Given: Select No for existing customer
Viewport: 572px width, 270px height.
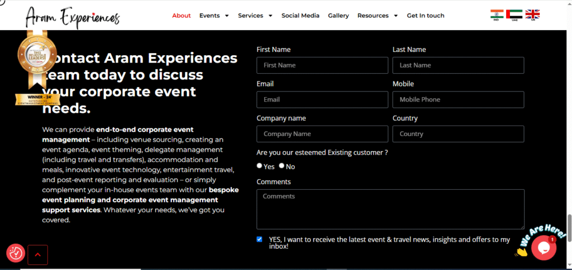Looking at the screenshot, I should 282,166.
